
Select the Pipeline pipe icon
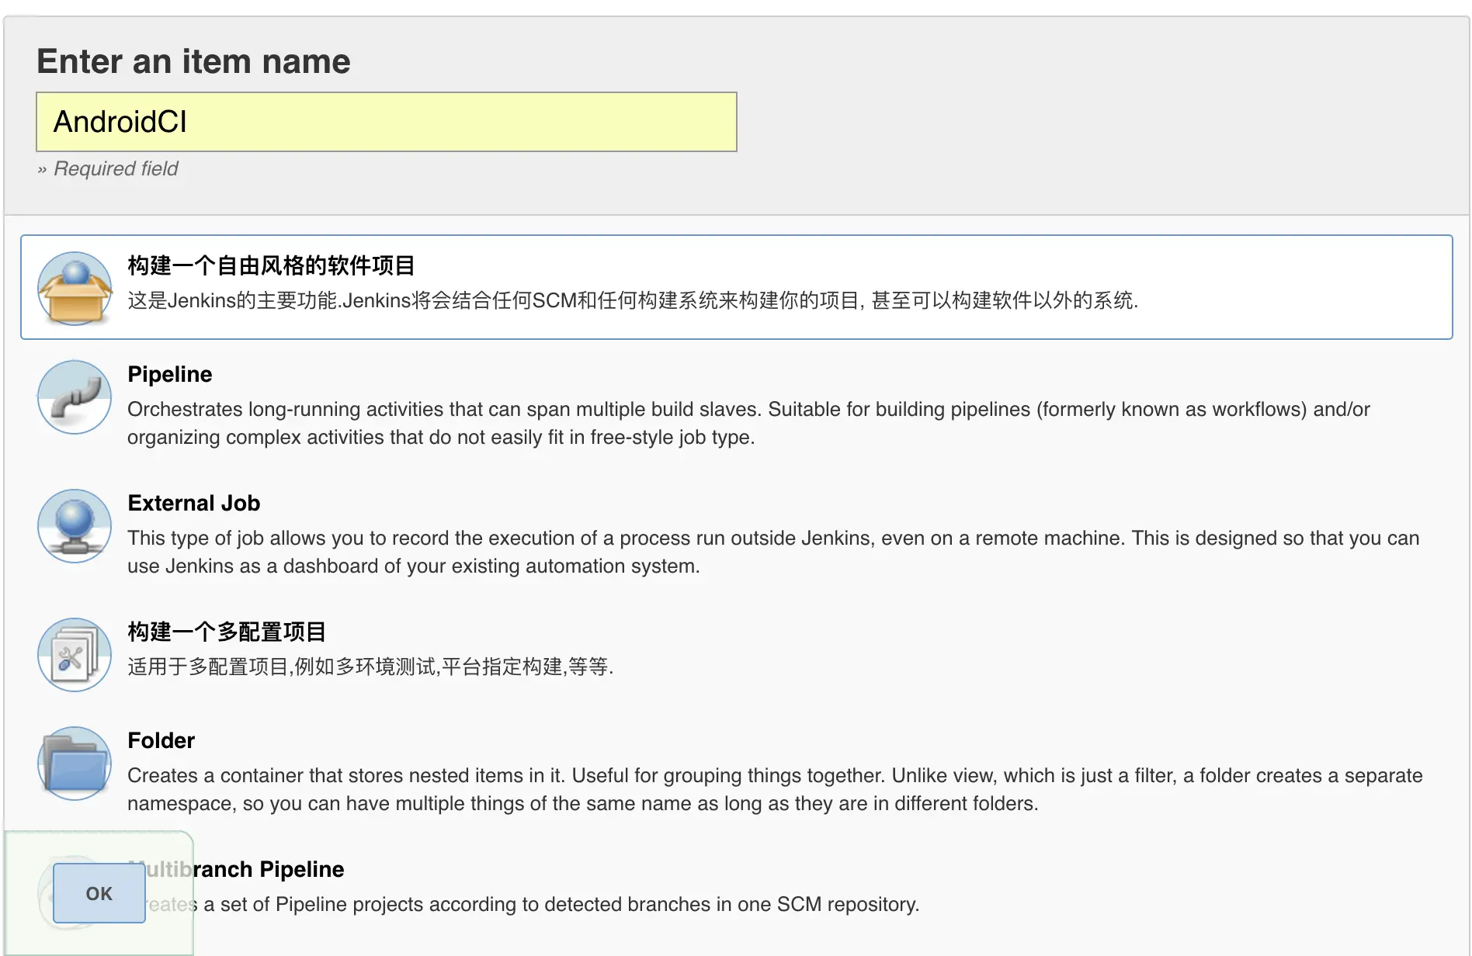tap(75, 397)
